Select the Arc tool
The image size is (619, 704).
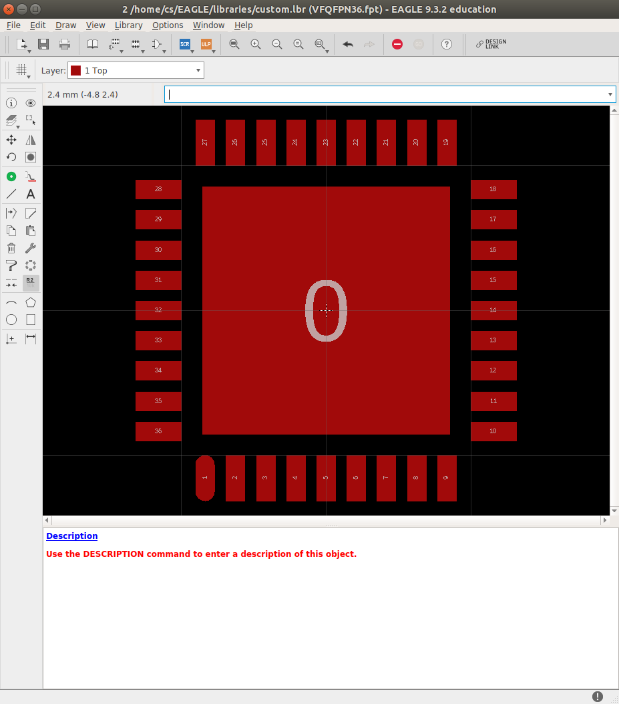click(11, 303)
